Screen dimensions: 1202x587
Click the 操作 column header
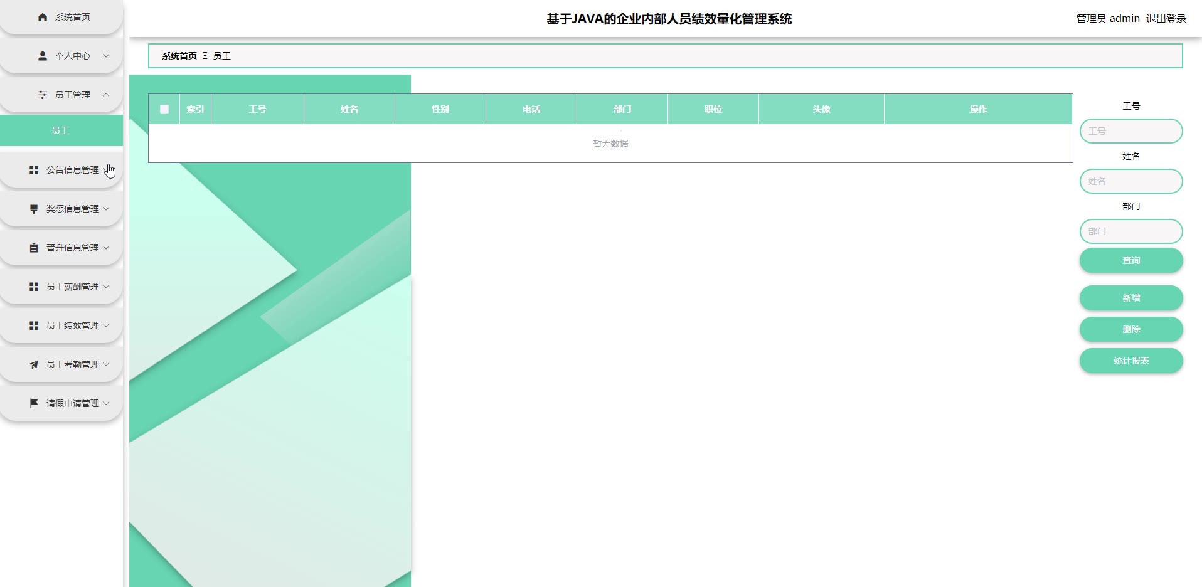[978, 109]
